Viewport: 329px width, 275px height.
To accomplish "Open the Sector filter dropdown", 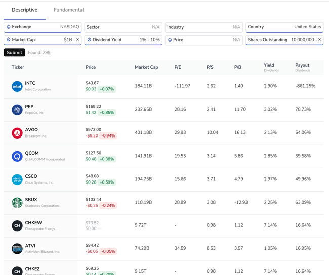I will [x=123, y=27].
